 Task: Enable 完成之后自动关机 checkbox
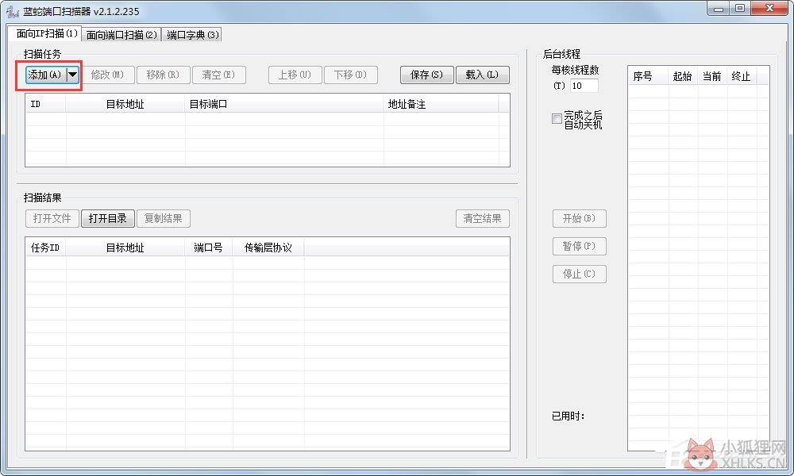[x=557, y=119]
